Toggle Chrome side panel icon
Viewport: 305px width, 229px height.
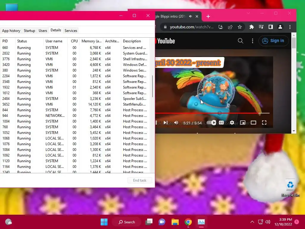tap(270, 27)
